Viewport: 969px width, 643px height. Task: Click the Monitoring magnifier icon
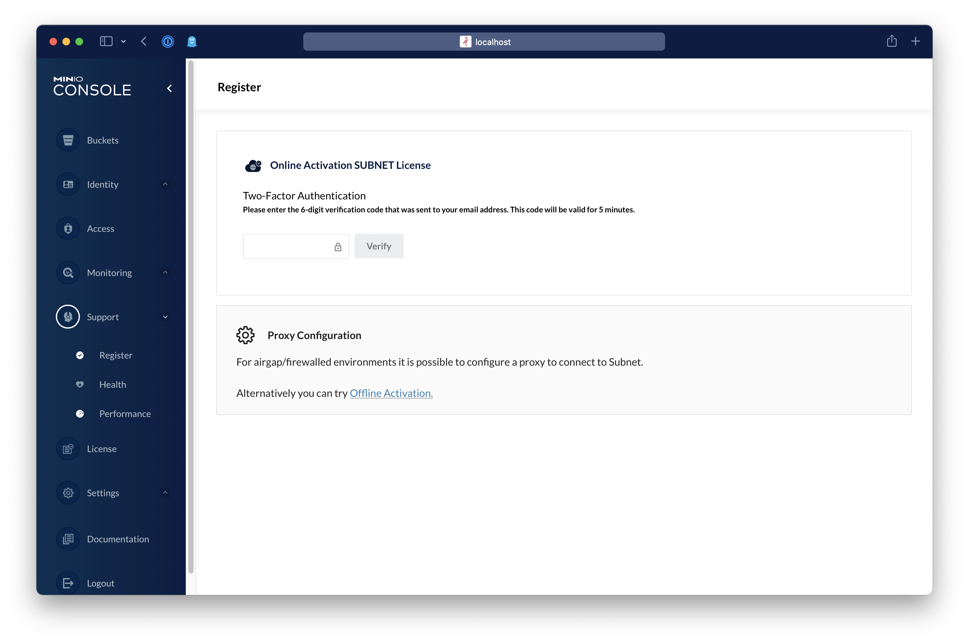(68, 273)
